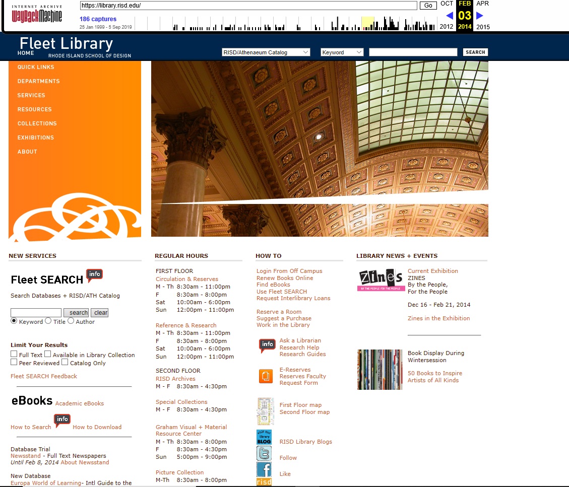Open Circulation & Reserves link
This screenshot has width=569, height=487.
[187, 279]
